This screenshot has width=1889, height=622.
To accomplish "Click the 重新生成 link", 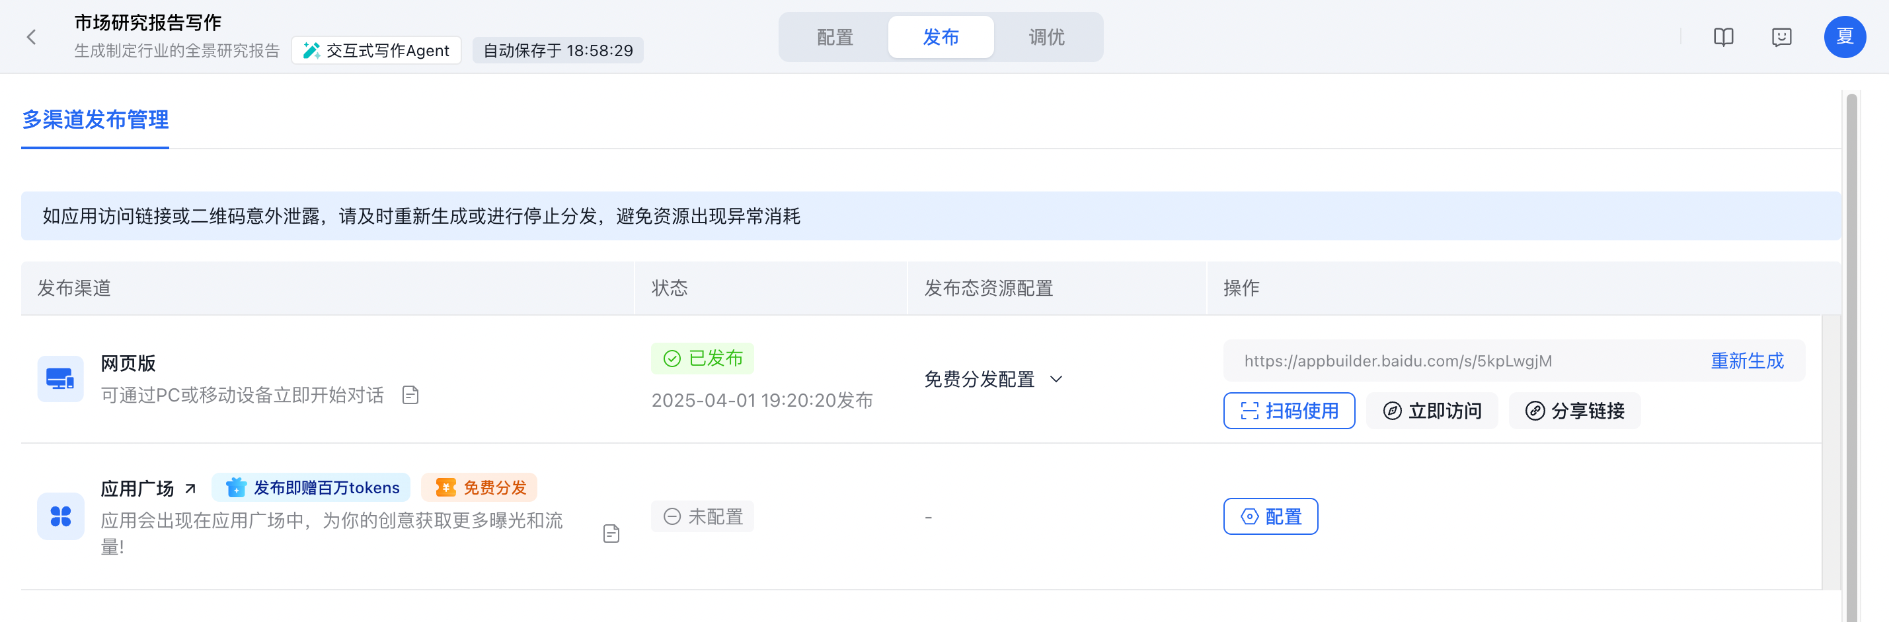I will pyautogui.click(x=1747, y=361).
